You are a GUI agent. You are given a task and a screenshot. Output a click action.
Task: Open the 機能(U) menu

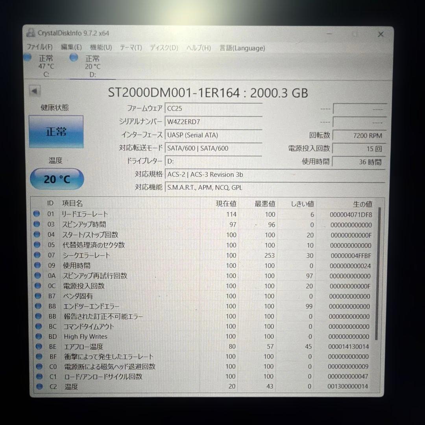click(101, 48)
